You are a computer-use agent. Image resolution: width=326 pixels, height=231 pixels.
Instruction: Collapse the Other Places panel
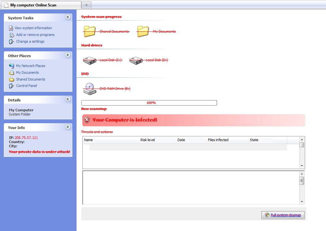[x=68, y=55]
